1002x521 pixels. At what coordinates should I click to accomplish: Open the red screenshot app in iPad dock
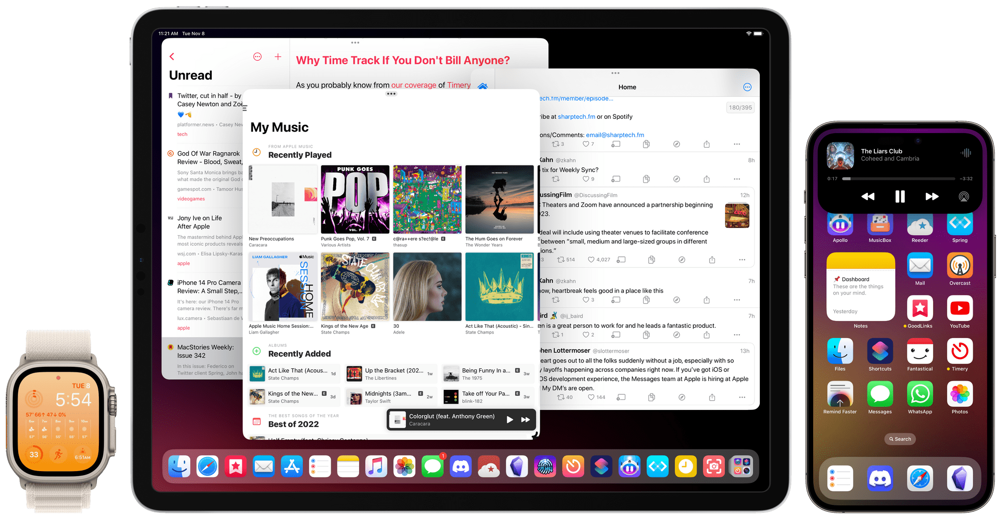[714, 466]
